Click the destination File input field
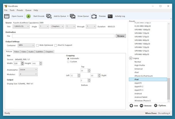Screen dimensions: 175x119 (63, 36)
